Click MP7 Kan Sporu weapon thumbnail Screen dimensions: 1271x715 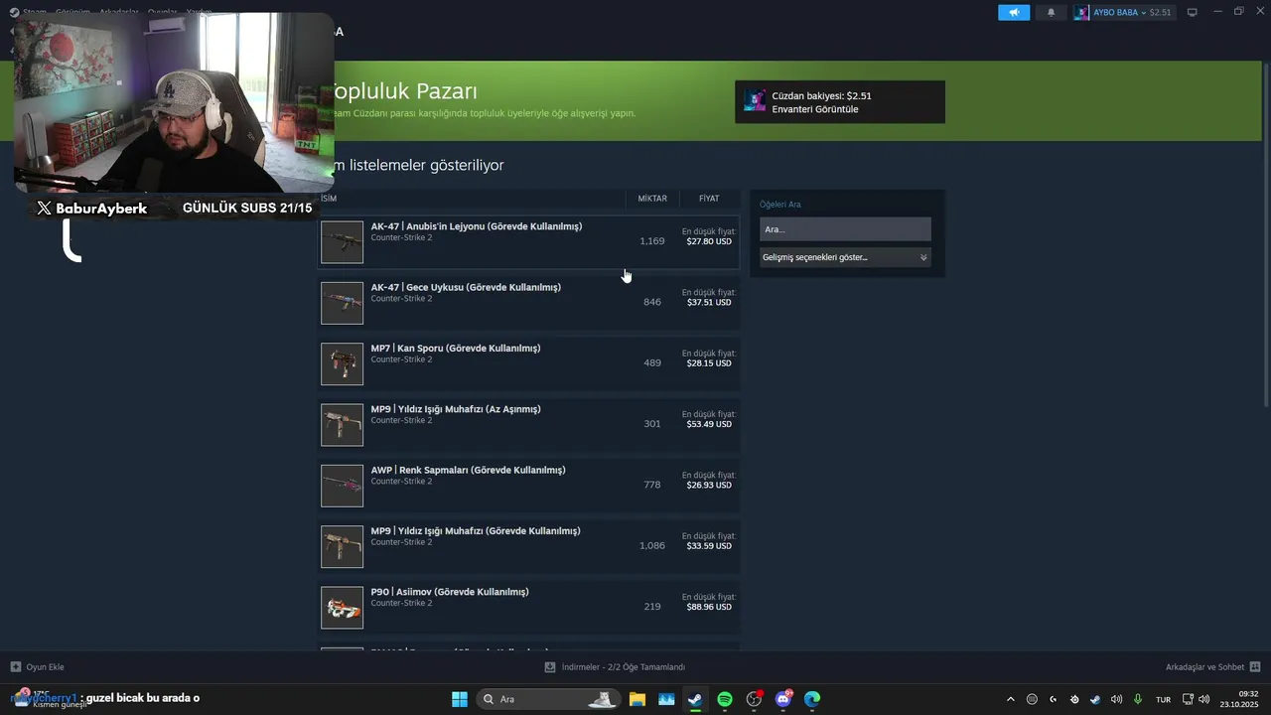click(342, 363)
